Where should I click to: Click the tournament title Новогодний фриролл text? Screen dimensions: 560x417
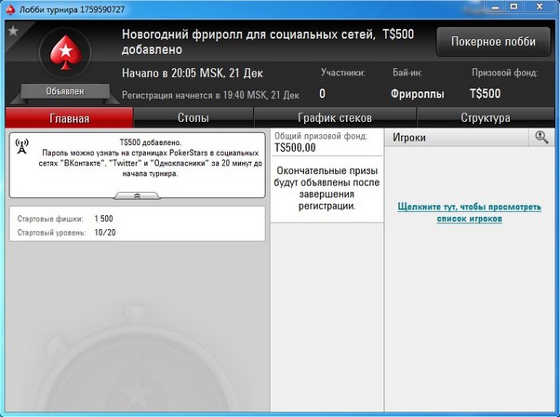(x=268, y=42)
